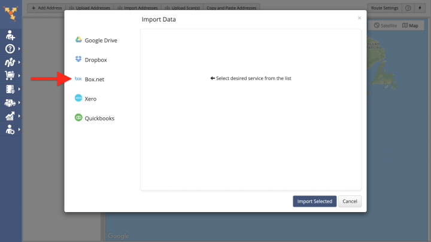Close the Import Data dialog with X
The height and width of the screenshot is (242, 431).
coord(359,18)
